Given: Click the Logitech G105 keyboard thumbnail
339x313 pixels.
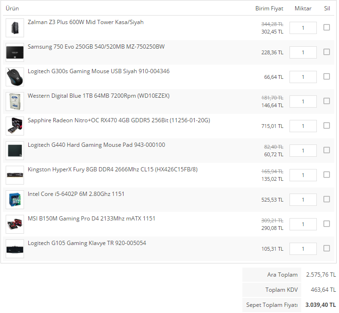Looking at the screenshot, I should tap(15, 249).
